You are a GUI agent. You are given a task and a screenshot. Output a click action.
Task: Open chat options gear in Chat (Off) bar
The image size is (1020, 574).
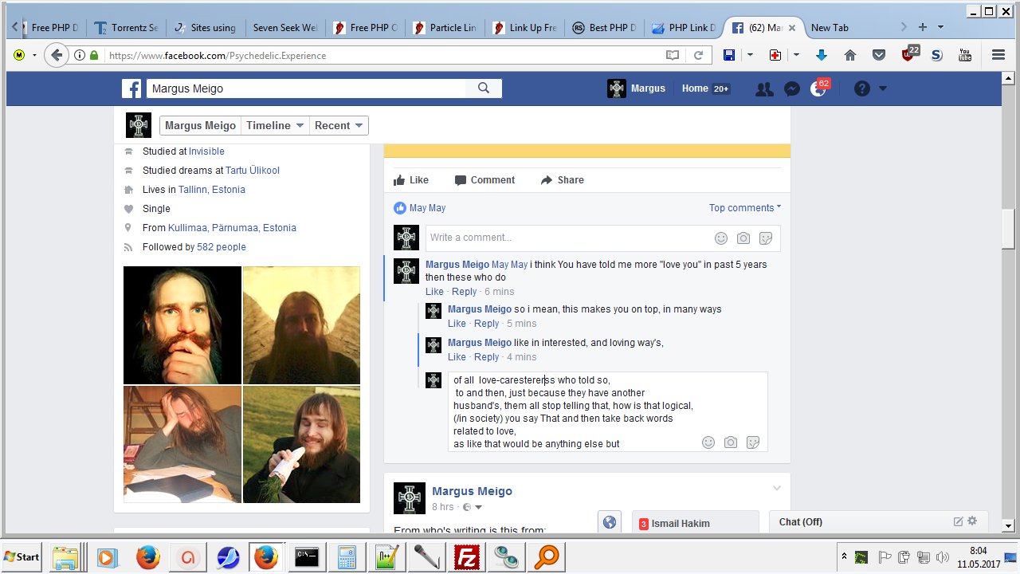point(972,521)
